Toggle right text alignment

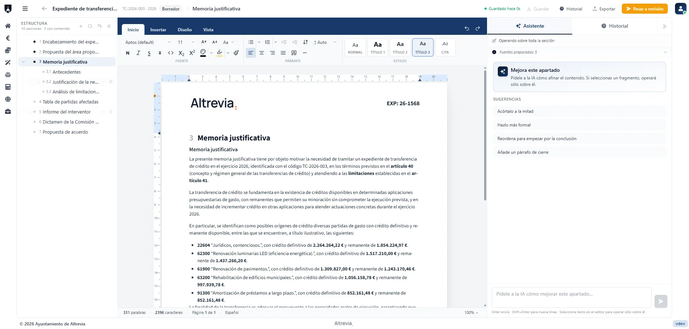click(x=272, y=53)
